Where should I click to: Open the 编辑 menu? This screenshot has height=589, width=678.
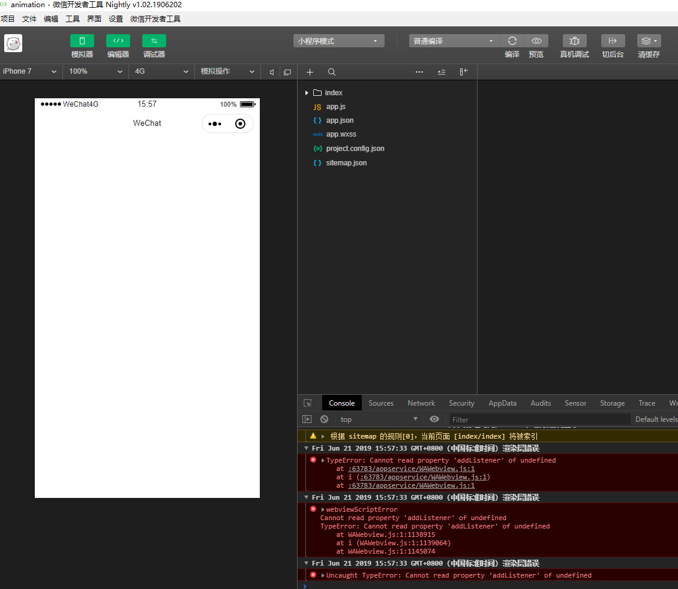pos(50,19)
